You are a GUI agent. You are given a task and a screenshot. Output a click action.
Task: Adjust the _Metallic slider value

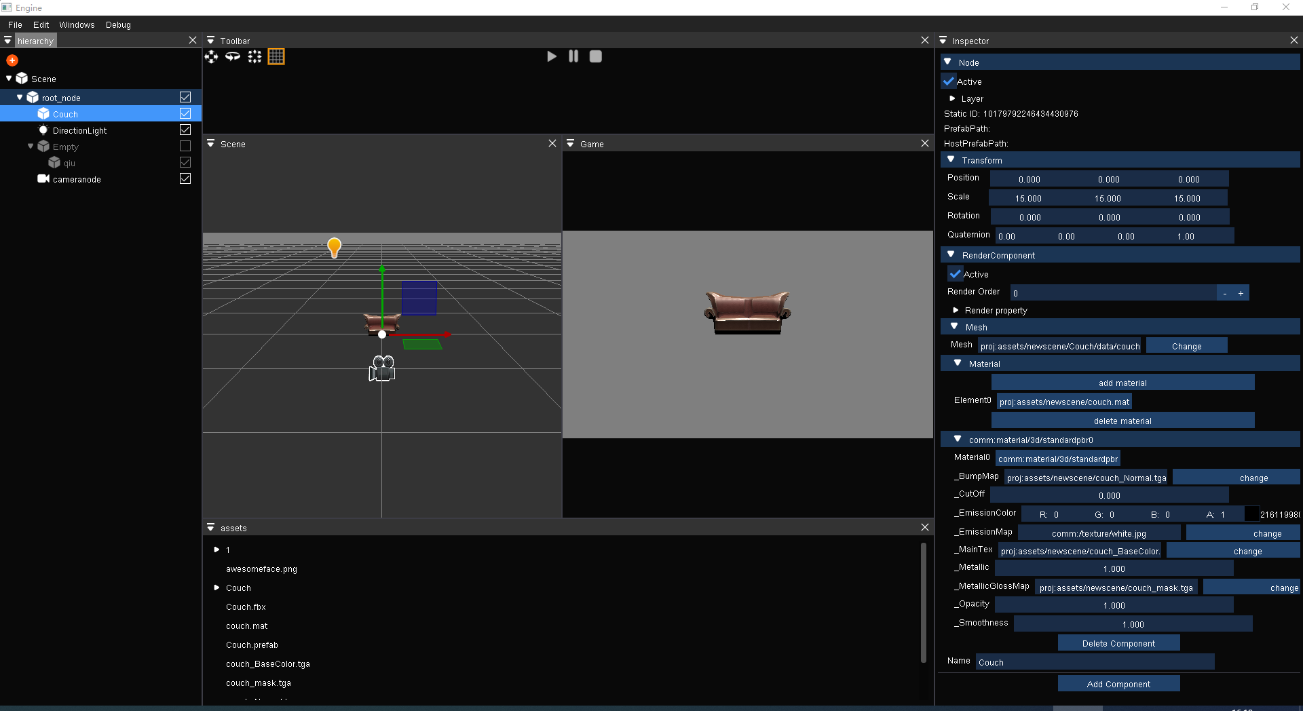pos(1114,569)
